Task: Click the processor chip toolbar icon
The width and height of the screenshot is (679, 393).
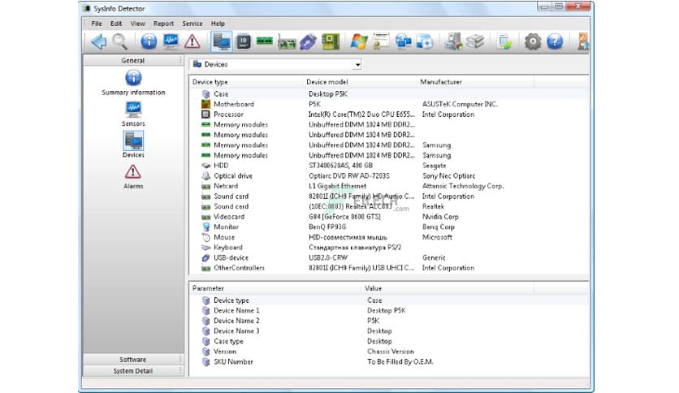Action: [244, 41]
